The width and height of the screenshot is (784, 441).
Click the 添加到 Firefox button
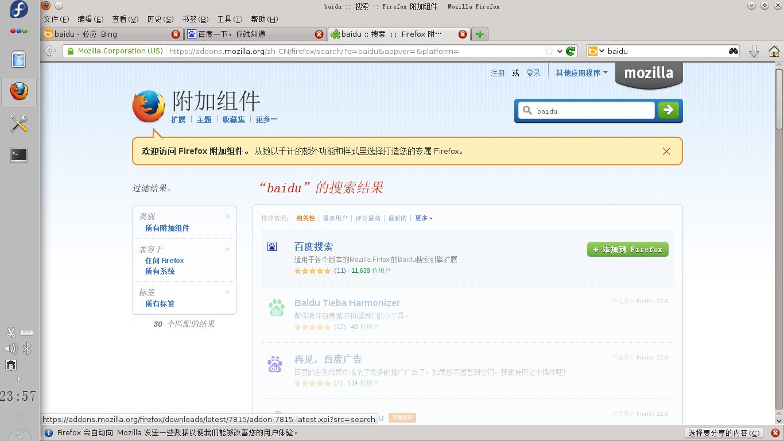[628, 249]
